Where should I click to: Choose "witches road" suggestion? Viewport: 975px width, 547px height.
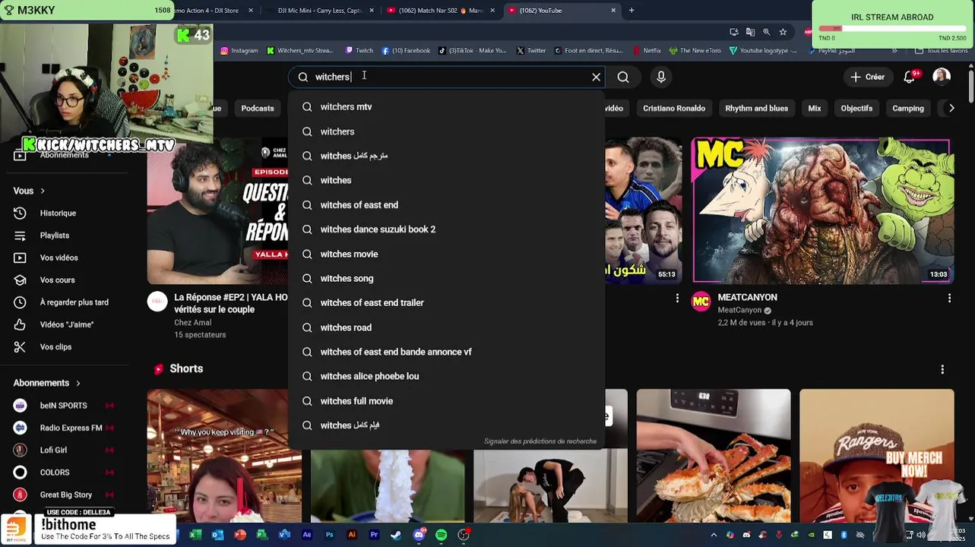pyautogui.click(x=446, y=327)
